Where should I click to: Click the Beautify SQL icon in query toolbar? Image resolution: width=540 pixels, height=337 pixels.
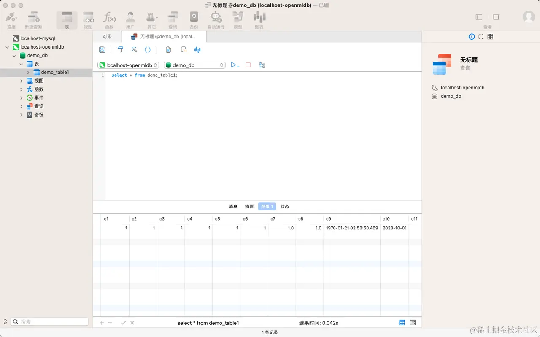(120, 50)
